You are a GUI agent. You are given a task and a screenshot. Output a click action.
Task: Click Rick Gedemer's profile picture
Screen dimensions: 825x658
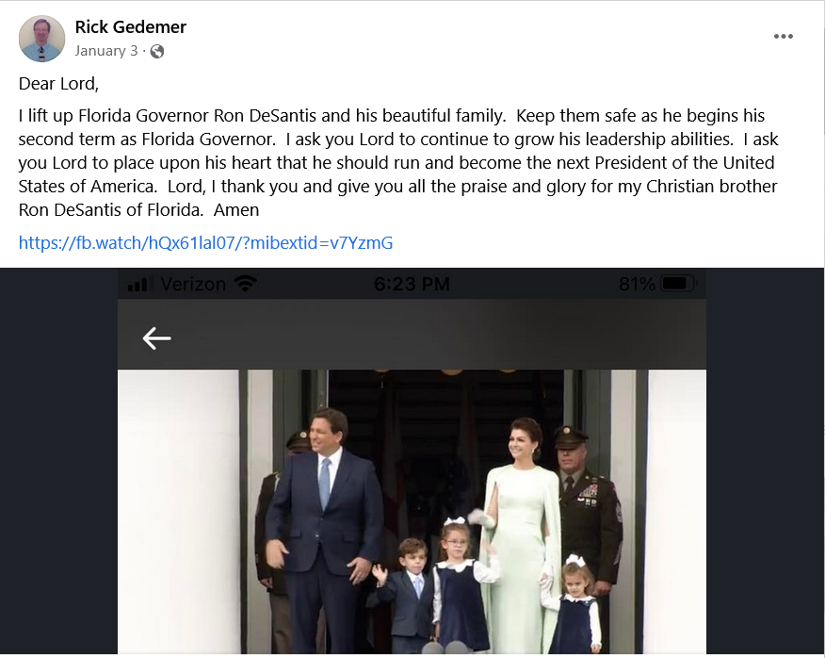[41, 39]
